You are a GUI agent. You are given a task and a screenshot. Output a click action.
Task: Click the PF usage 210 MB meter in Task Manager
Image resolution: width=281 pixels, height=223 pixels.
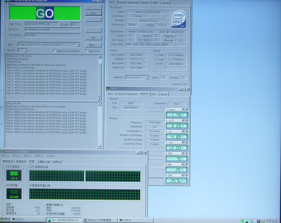coord(14,194)
